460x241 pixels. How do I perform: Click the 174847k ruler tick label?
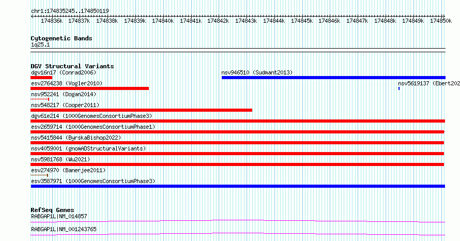(x=357, y=21)
